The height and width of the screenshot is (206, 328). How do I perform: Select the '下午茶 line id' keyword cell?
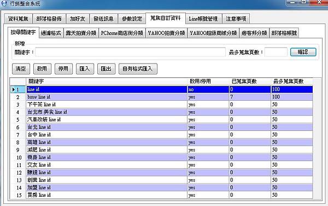click(107, 104)
